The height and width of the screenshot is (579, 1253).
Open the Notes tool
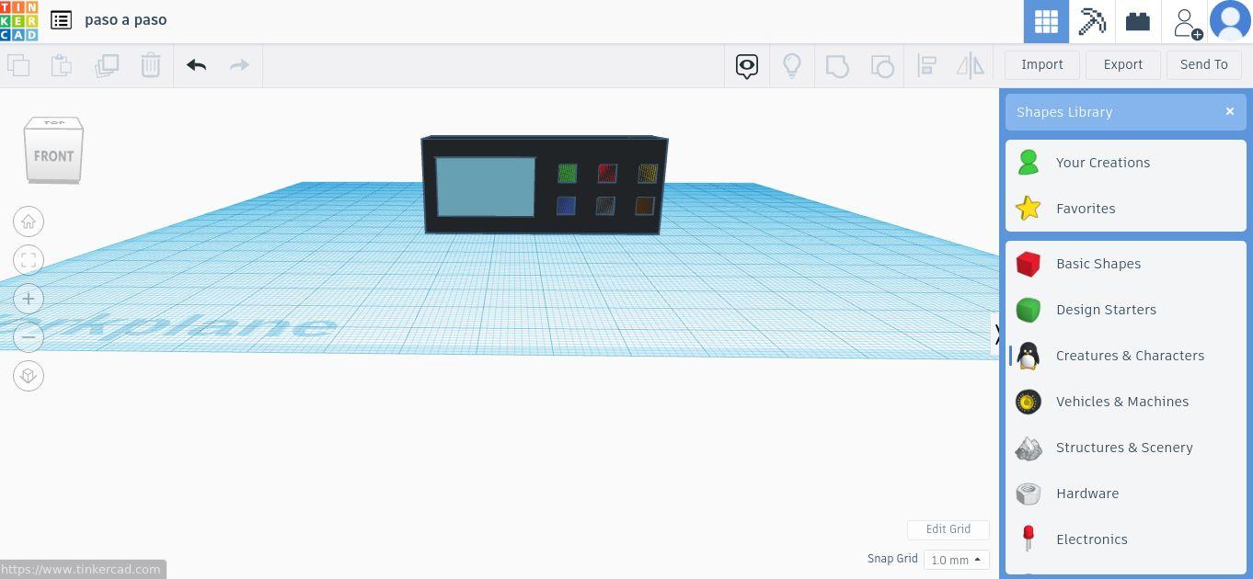tap(747, 65)
